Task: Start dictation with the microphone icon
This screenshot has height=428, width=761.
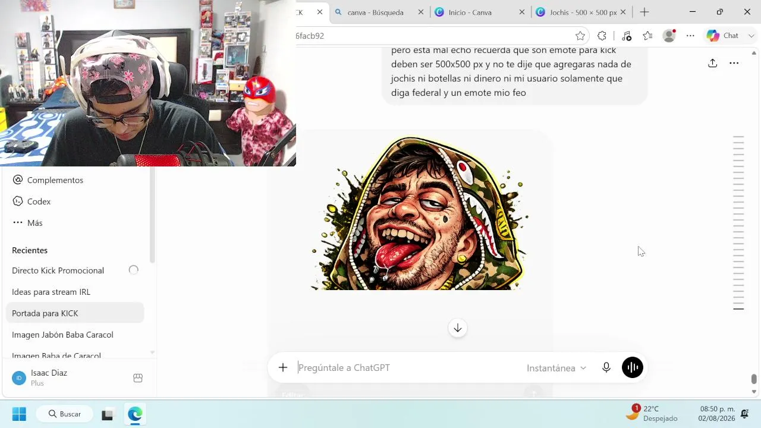Action: click(x=606, y=367)
